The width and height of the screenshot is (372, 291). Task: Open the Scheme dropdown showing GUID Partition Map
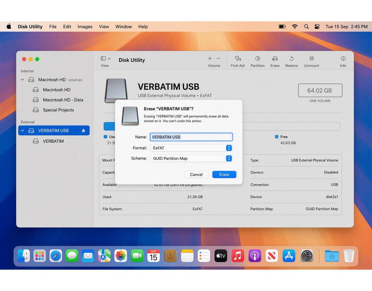pyautogui.click(x=191, y=159)
